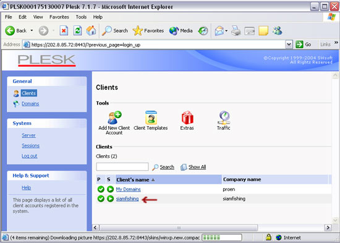Open the Back history dropdown arrow
This screenshot has width=340, height=243.
tap(32, 30)
